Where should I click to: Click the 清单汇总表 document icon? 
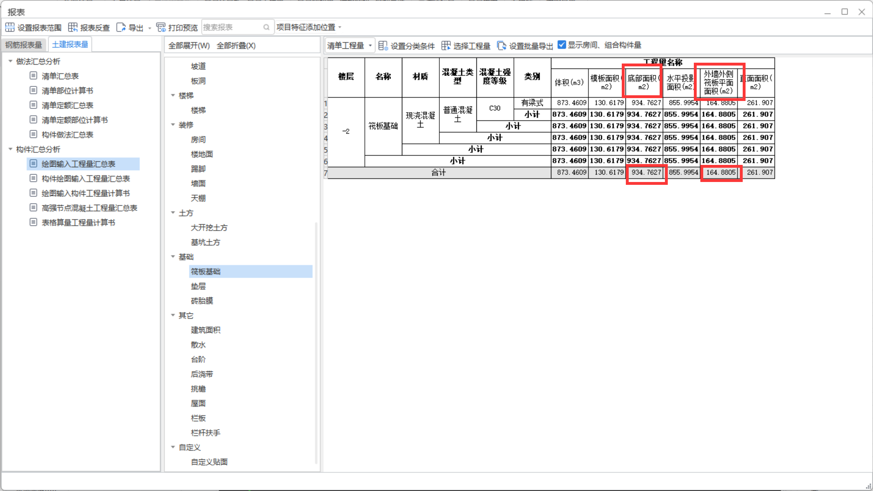click(x=33, y=76)
